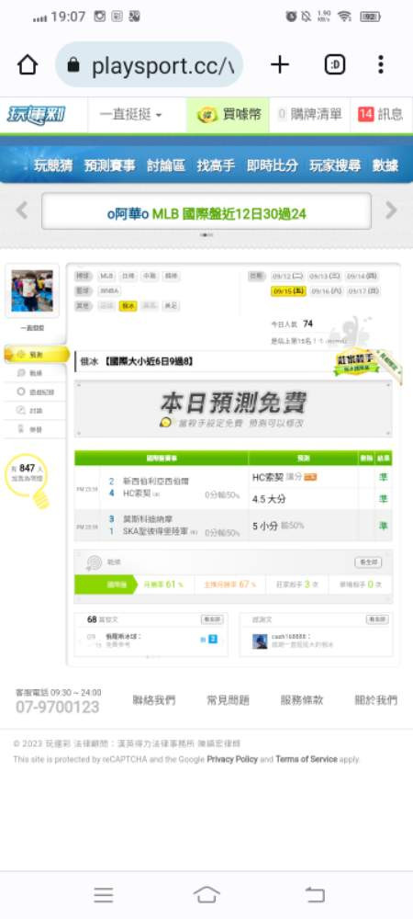This screenshot has height=919, width=413.
Task: Select 找高手 in navigation bar
Action: point(216,165)
